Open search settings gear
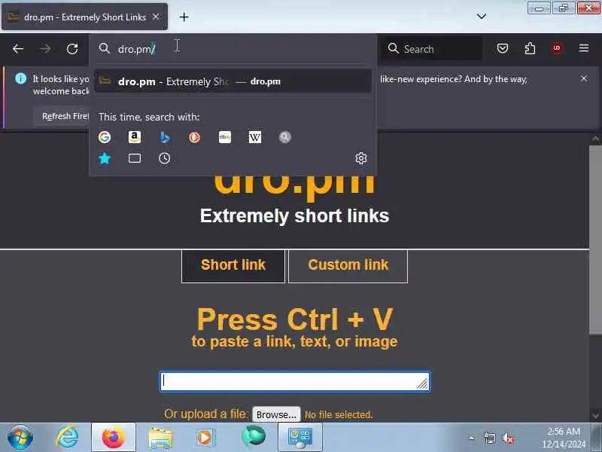The image size is (602, 452). [x=361, y=158]
